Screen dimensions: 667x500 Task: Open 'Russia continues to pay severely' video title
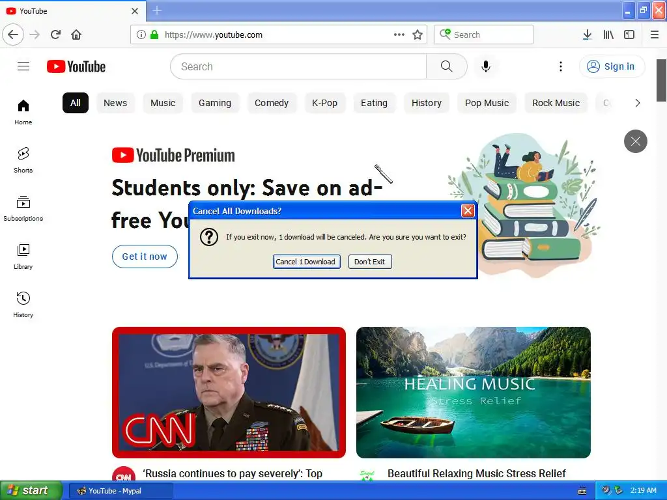coord(233,474)
